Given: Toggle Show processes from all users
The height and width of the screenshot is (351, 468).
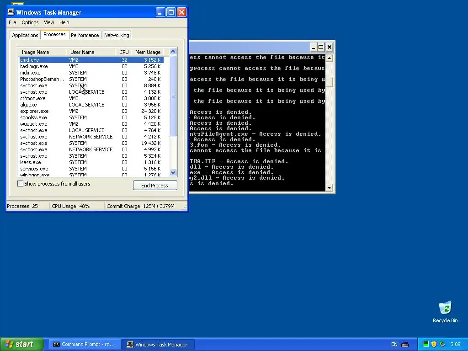Looking at the screenshot, I should 20,184.
